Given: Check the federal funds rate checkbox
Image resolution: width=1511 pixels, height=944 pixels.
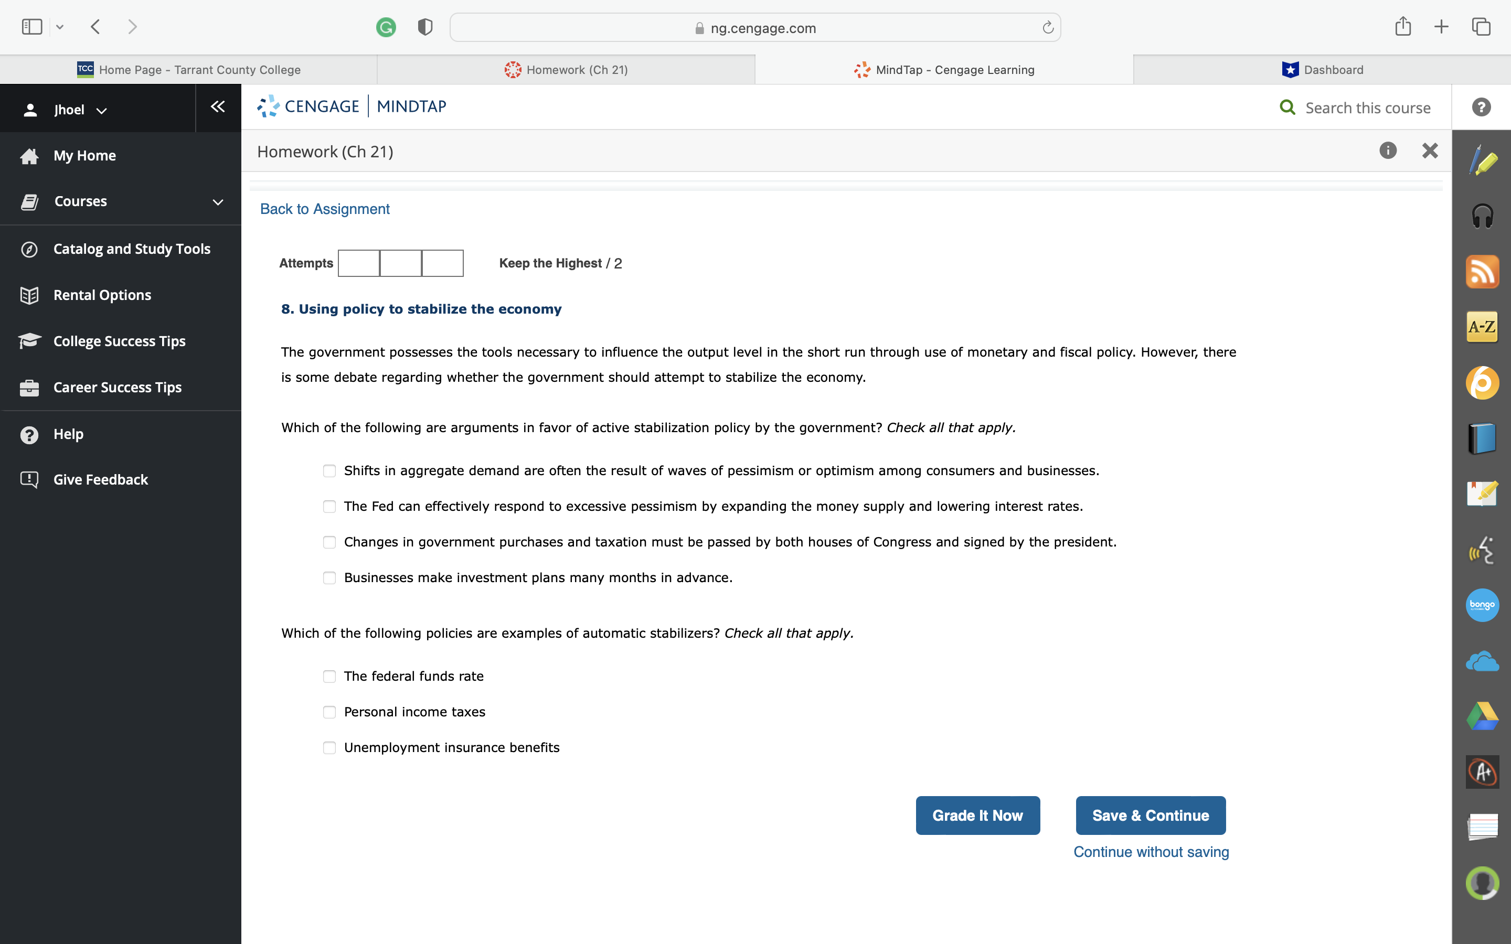Looking at the screenshot, I should (329, 676).
